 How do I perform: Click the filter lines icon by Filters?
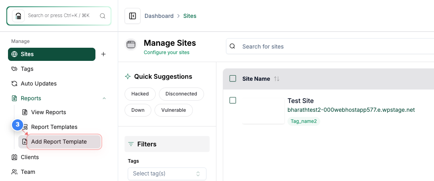(131, 144)
